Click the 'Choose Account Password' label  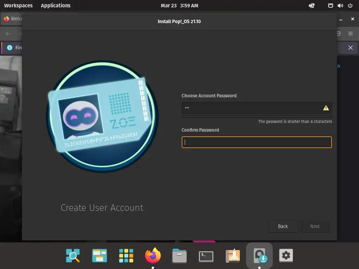(209, 96)
